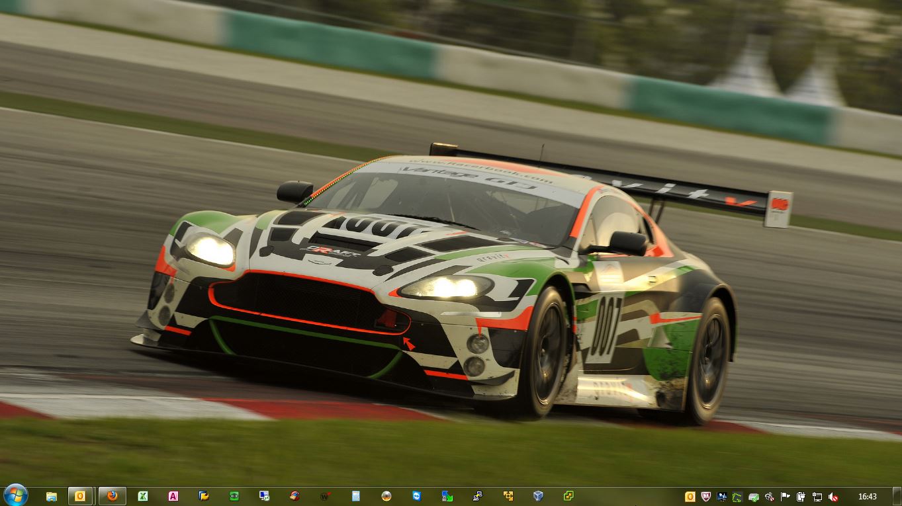This screenshot has height=506, width=902.
Task: Open the Safely Remove Hardware tray icon
Action: (753, 497)
